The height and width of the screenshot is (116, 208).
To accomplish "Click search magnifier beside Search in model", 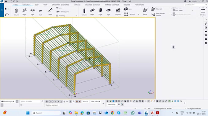I will pos(43,101).
